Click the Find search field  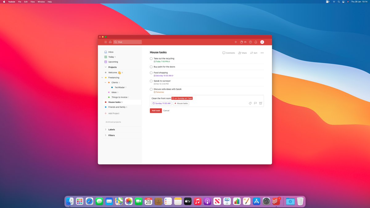127,42
